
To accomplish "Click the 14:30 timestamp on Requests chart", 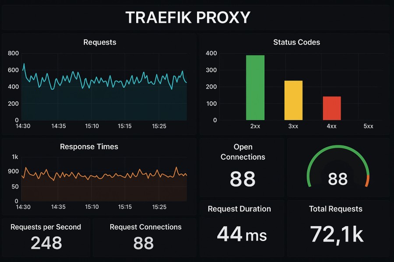I will pyautogui.click(x=22, y=126).
